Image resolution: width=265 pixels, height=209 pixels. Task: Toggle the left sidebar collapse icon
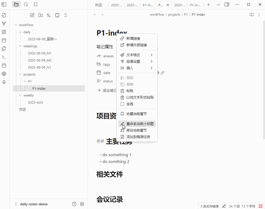4,4
